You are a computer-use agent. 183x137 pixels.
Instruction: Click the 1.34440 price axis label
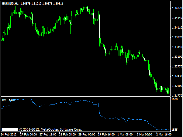point(177,18)
